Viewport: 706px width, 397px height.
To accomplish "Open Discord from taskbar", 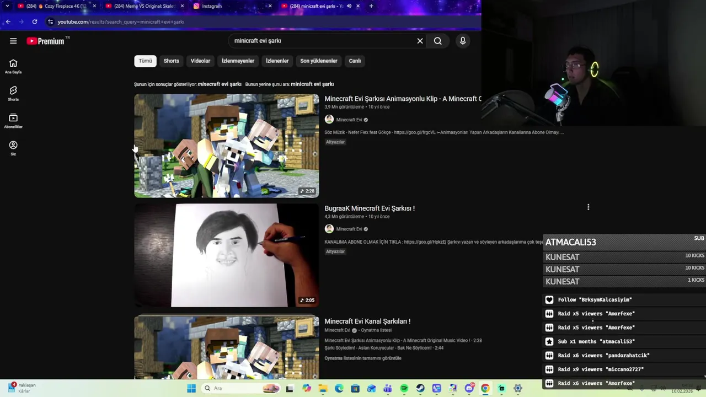I will pos(469,388).
